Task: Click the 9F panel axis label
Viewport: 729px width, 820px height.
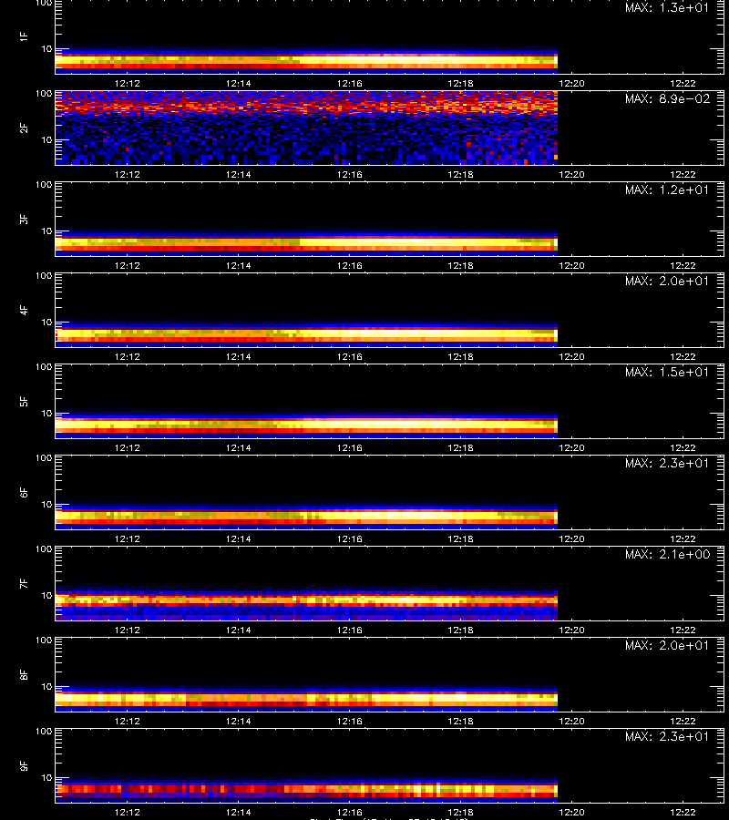Action: pos(24,765)
